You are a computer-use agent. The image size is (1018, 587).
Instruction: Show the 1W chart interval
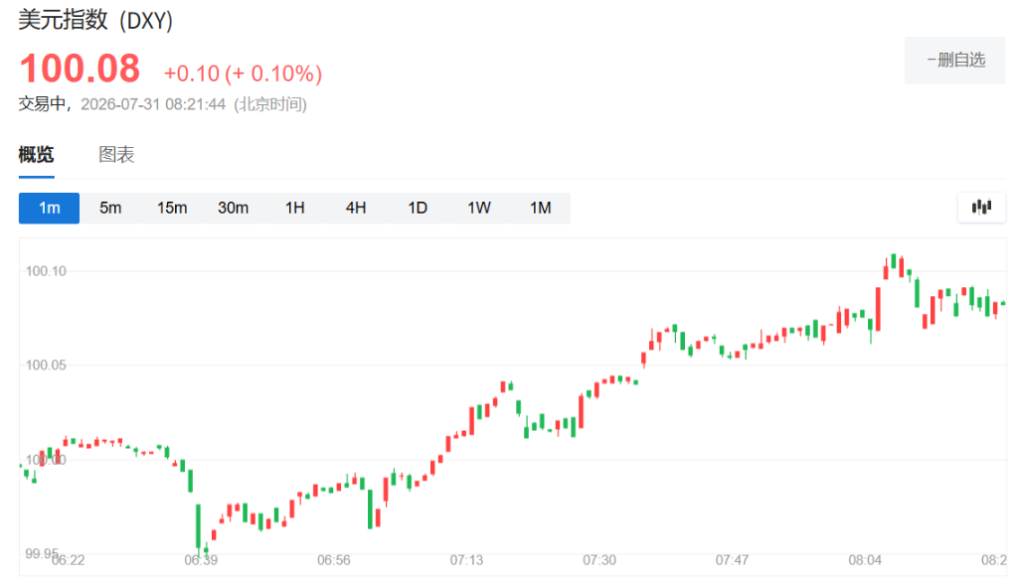click(479, 209)
